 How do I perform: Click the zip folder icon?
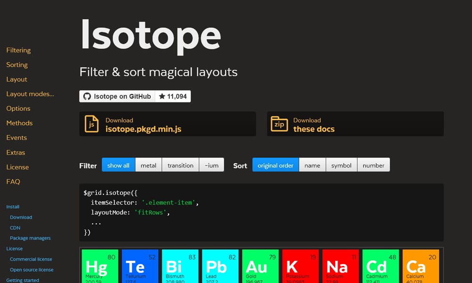tap(279, 124)
